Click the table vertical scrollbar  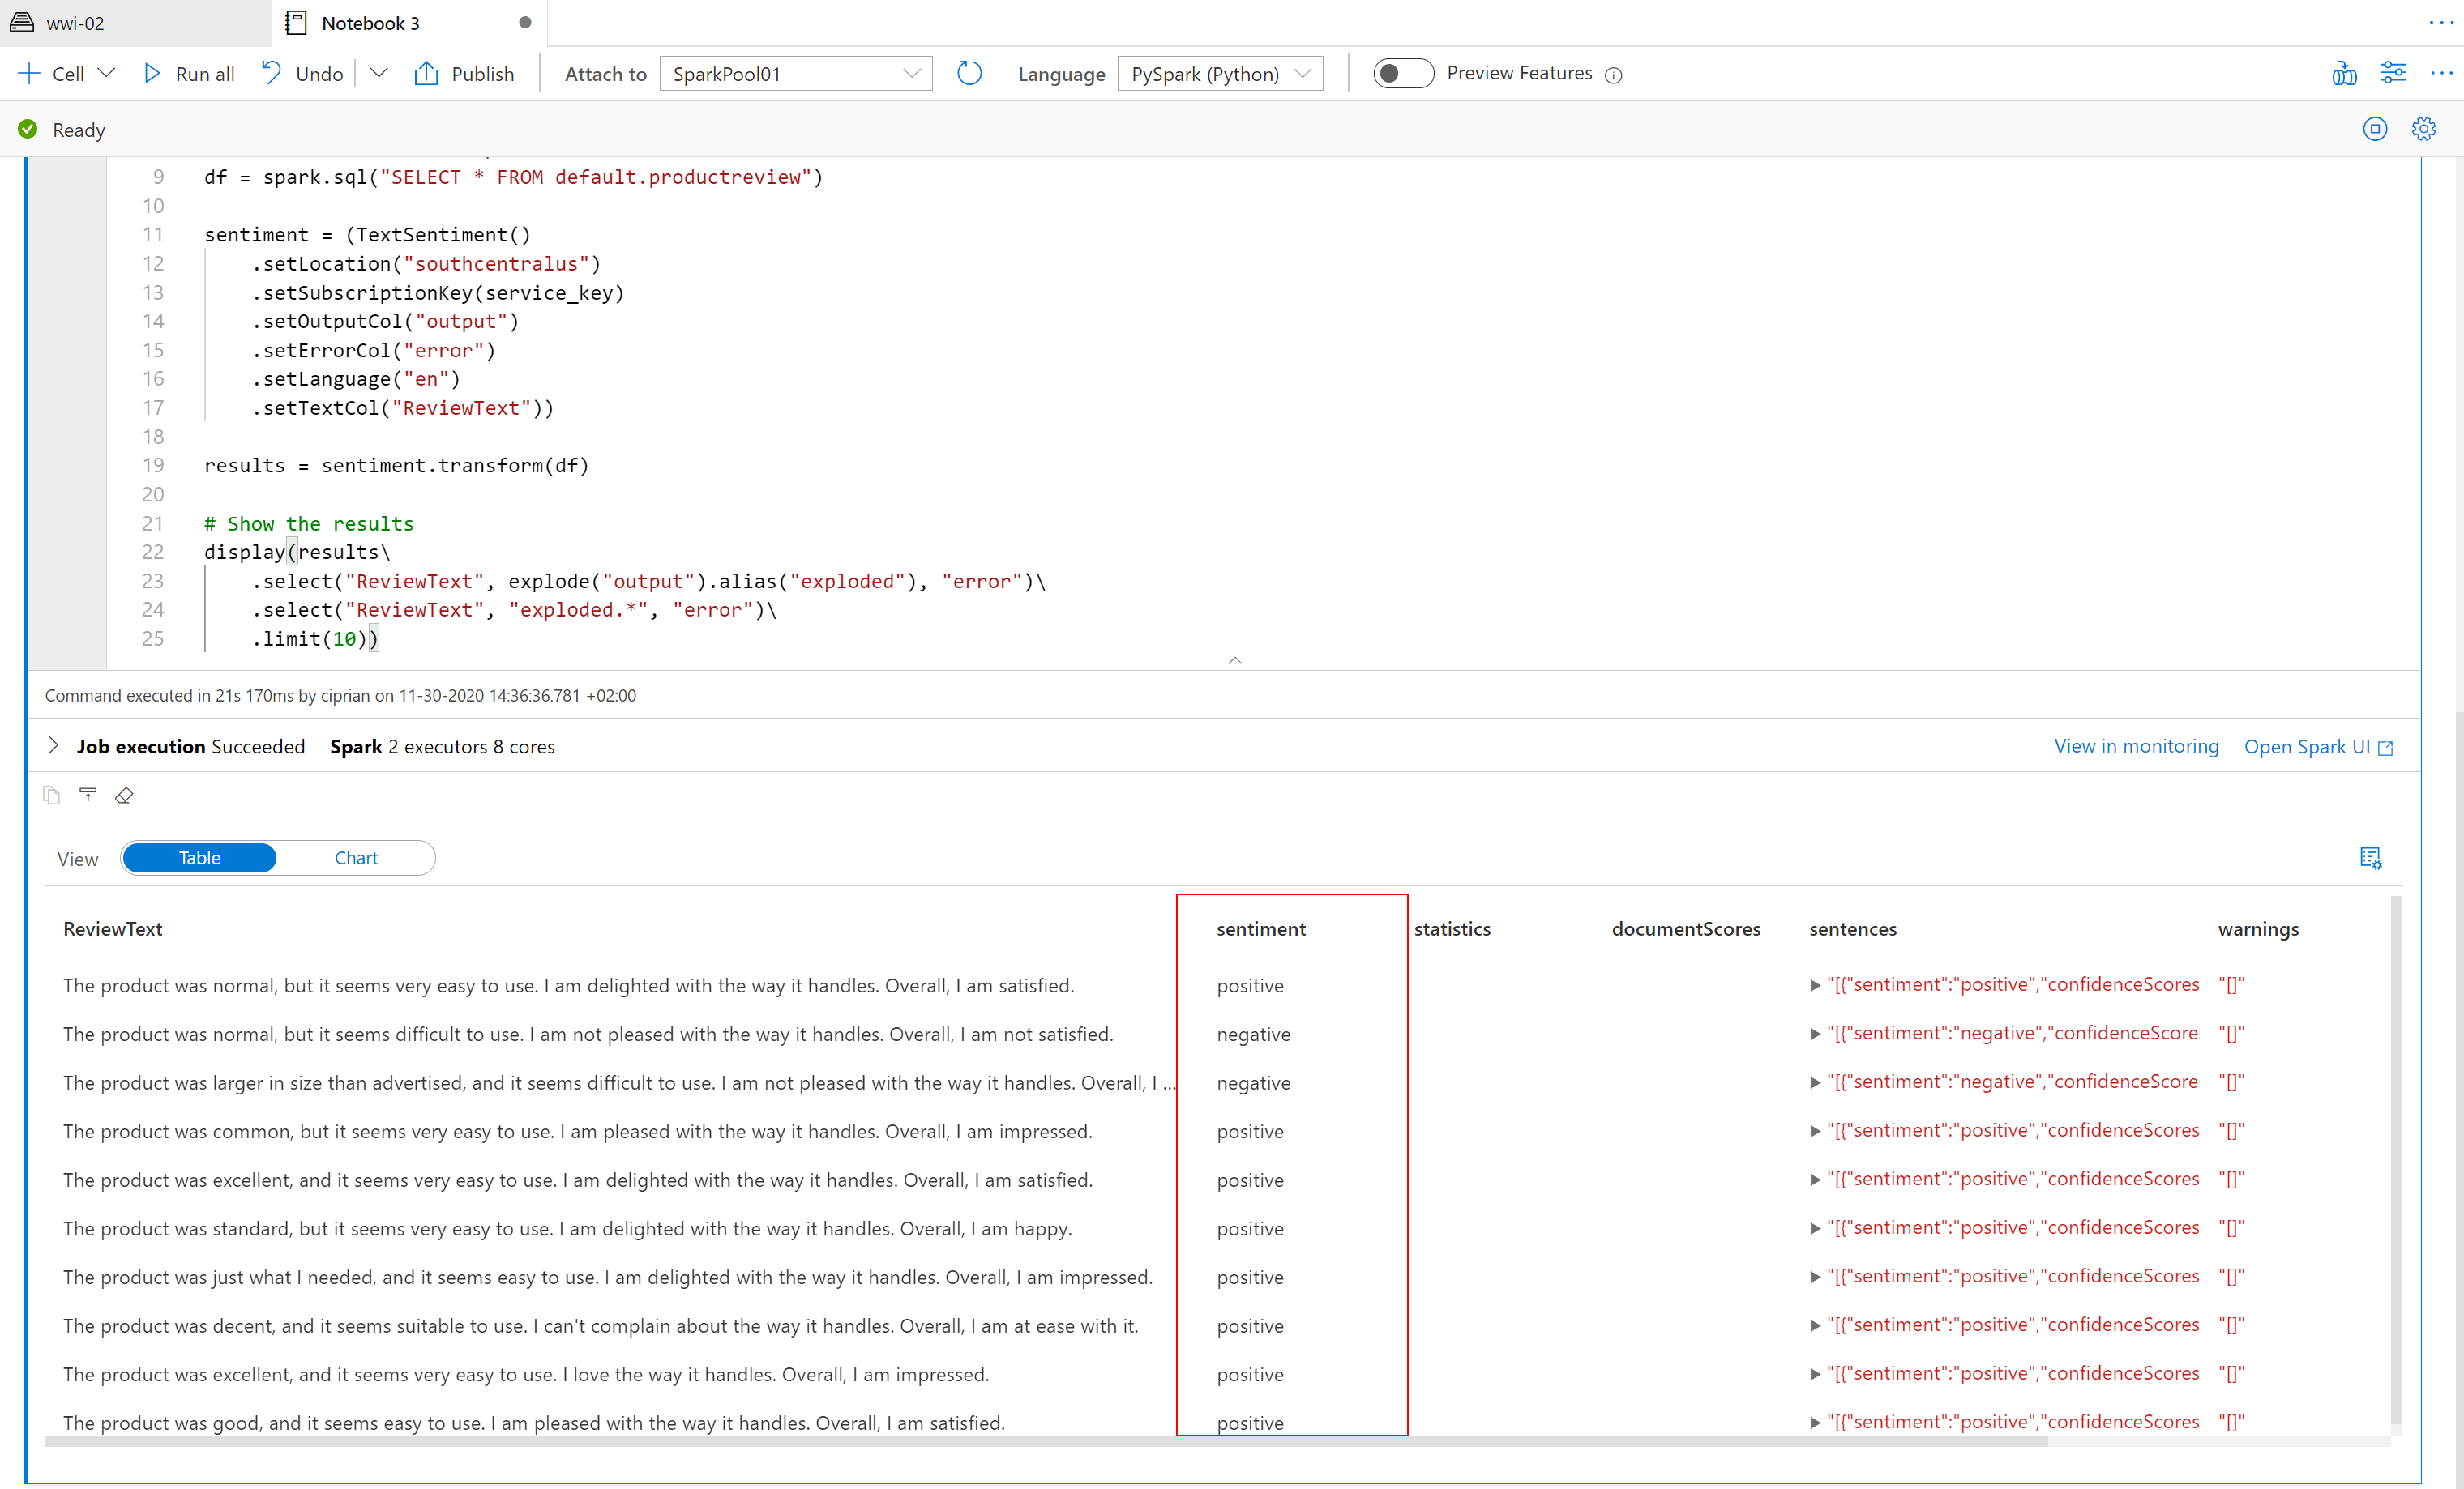click(x=2395, y=1159)
